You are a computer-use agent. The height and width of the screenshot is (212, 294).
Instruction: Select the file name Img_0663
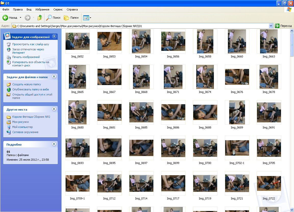click(x=269, y=56)
